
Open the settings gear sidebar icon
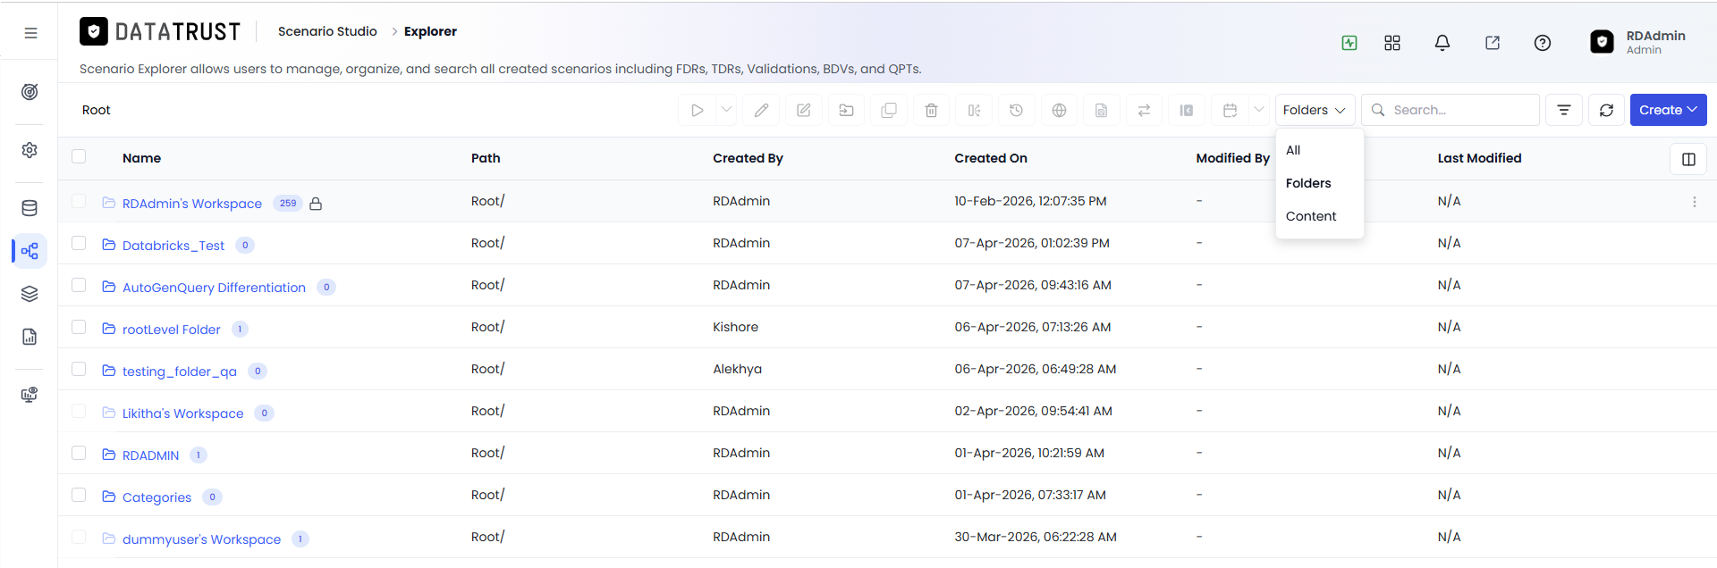click(x=30, y=150)
